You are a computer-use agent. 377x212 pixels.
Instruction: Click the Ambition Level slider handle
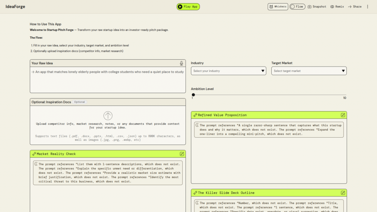click(193, 95)
